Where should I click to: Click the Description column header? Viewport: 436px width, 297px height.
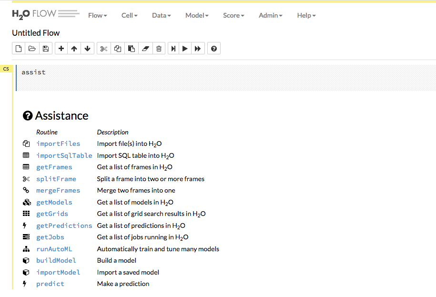pos(112,132)
